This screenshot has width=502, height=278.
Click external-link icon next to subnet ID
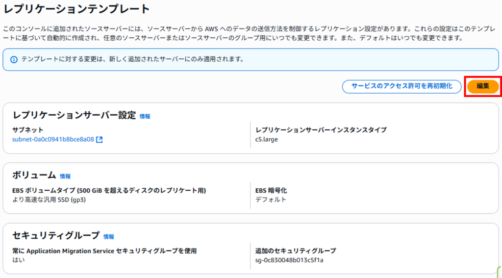(x=100, y=140)
